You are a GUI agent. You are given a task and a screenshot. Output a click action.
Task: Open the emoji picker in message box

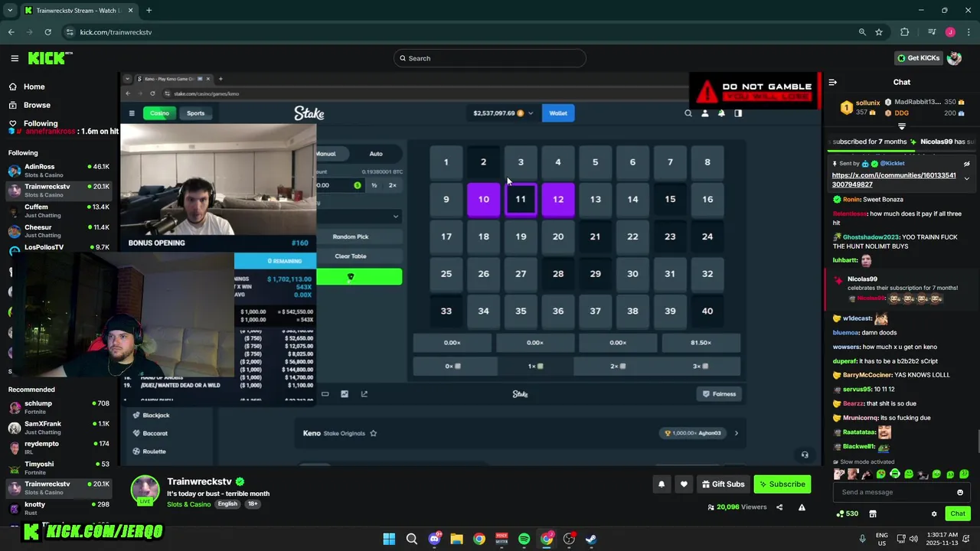[960, 492]
